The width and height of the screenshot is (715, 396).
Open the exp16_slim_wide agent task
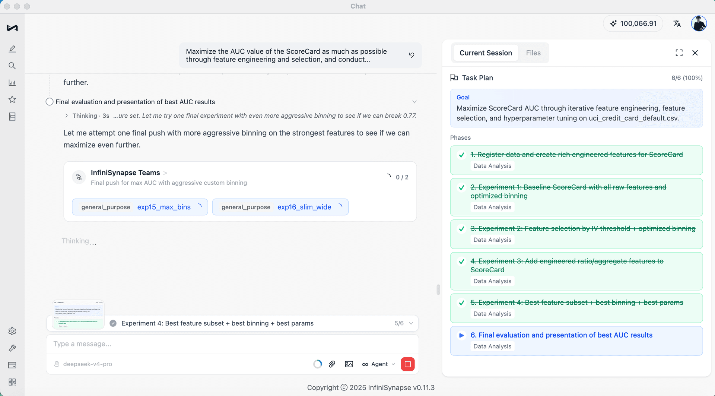point(280,207)
